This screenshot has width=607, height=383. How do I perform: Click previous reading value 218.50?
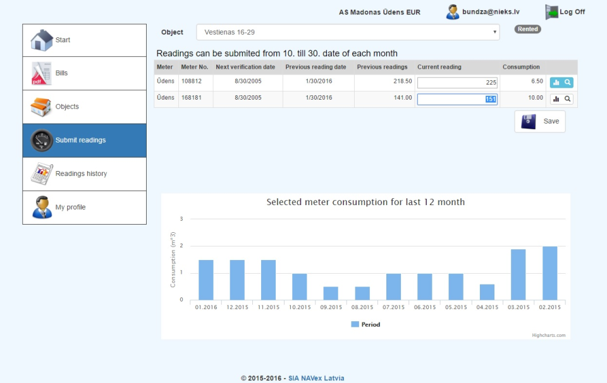coord(403,81)
